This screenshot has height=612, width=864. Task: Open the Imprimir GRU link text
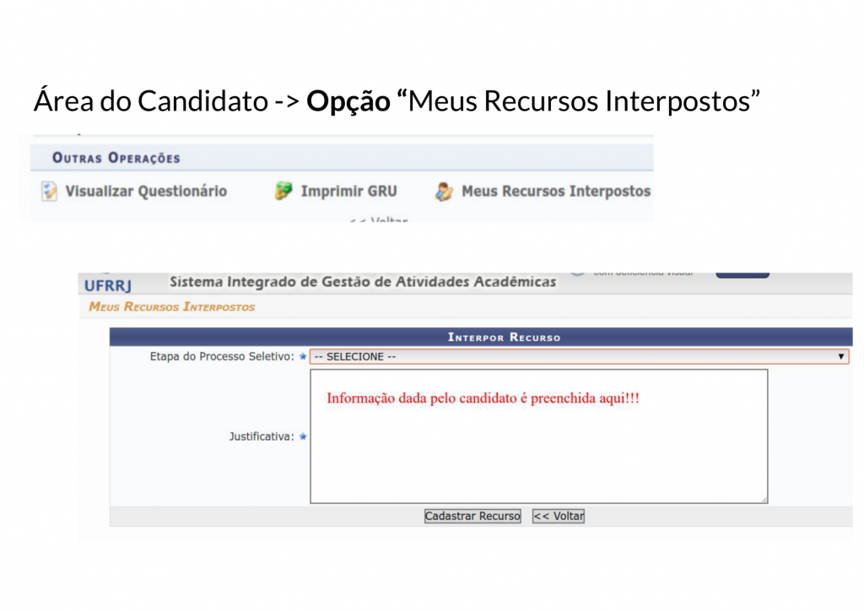click(x=348, y=192)
